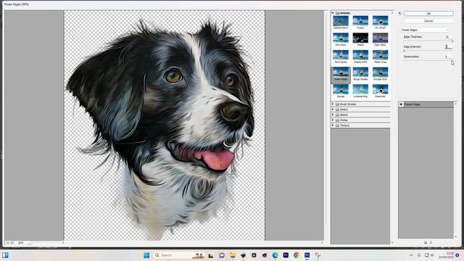Collapse the Artistic filter folder

pos(333,13)
